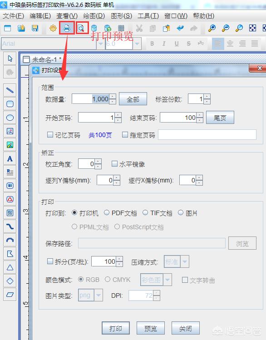Image resolution: width=266 pixels, height=340 pixels.
Task: Enable the 记忆页码 checkbox
Action: tap(50, 135)
